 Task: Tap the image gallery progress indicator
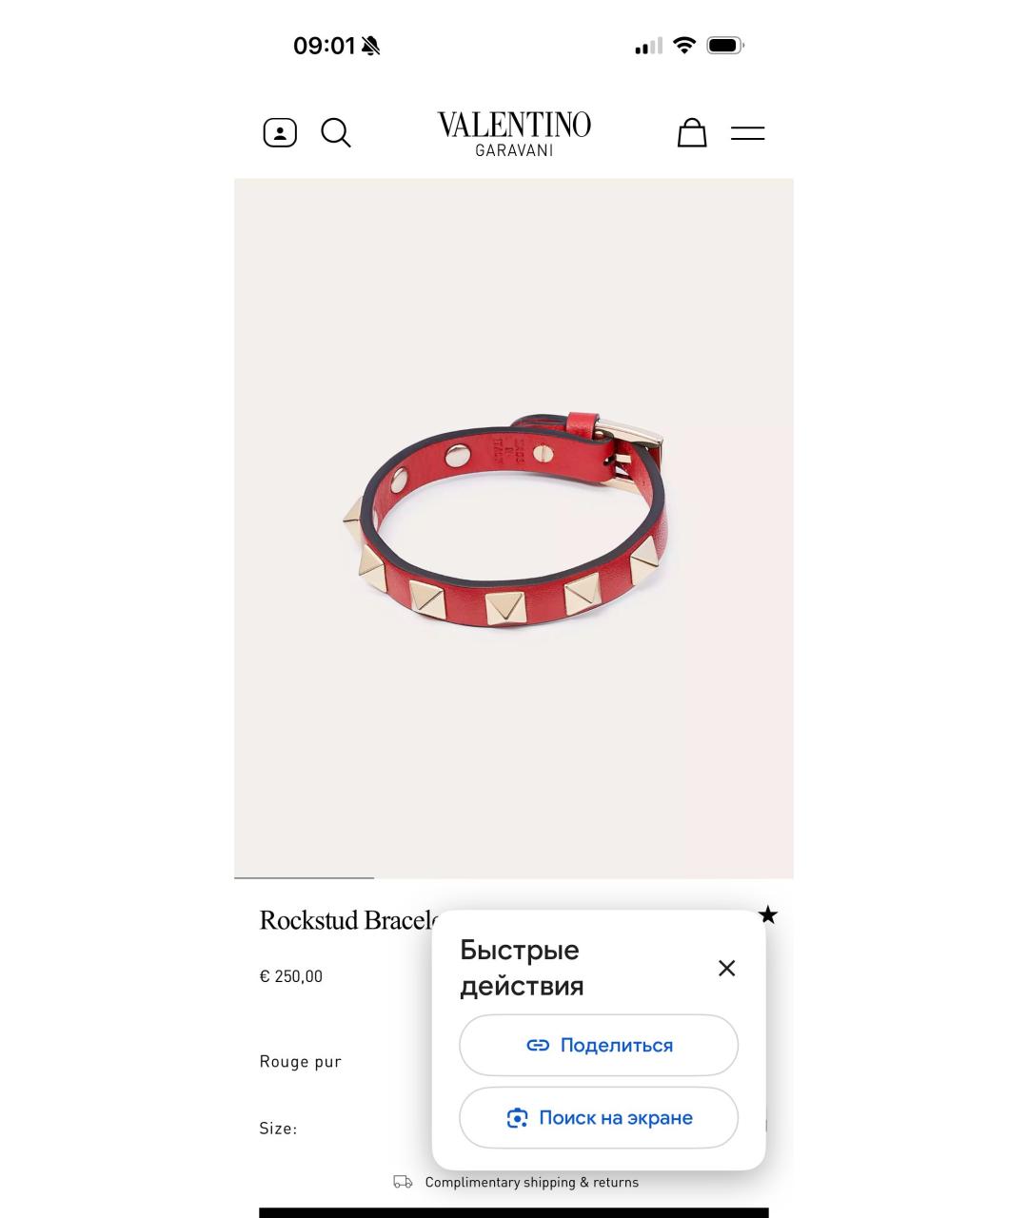coord(305,877)
